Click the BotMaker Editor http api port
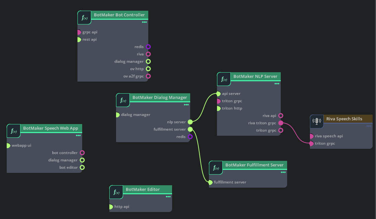Viewport: 376px width, 219px height. (x=111, y=207)
